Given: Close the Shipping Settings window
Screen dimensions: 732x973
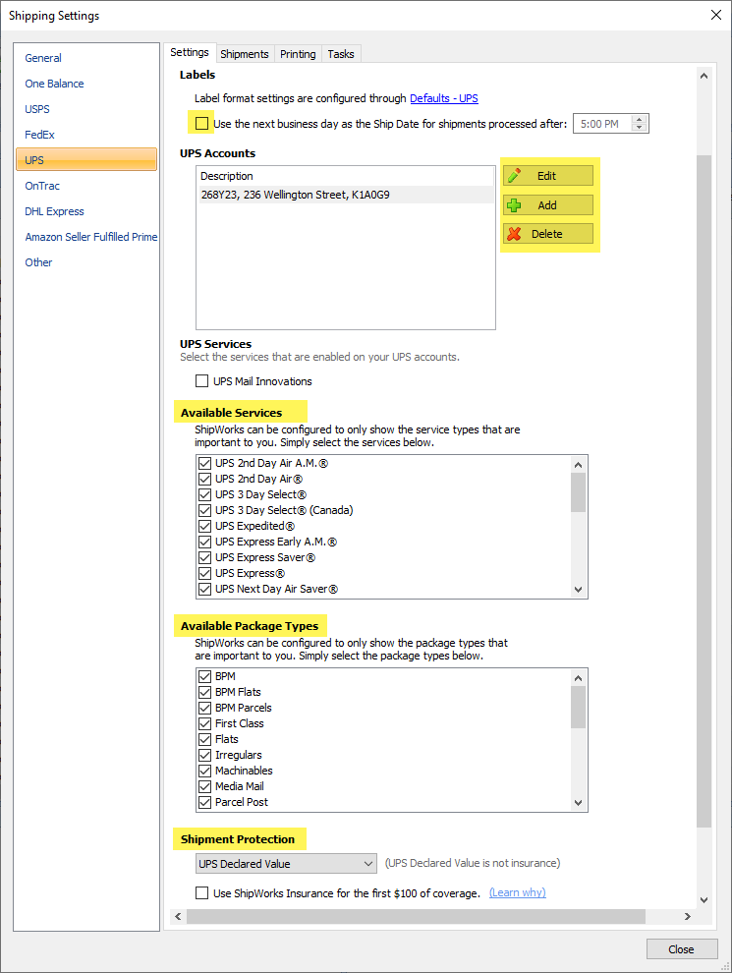Looking at the screenshot, I should 716,15.
